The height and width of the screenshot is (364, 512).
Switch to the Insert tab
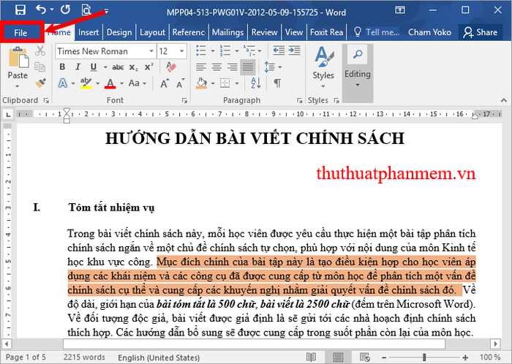pos(89,32)
